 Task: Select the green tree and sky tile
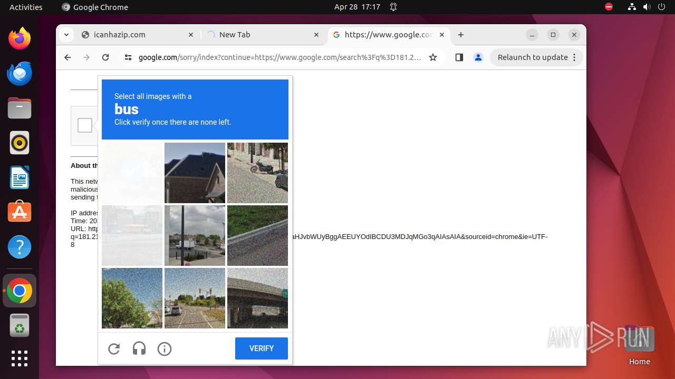point(132,298)
